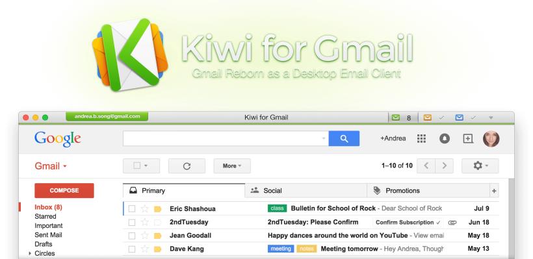Click the paperclip attachment icon on 2ndTuesday email

click(452, 223)
